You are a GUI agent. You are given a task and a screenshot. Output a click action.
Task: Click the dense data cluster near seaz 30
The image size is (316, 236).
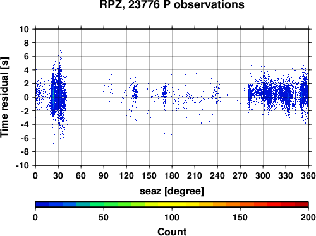coord(58,95)
